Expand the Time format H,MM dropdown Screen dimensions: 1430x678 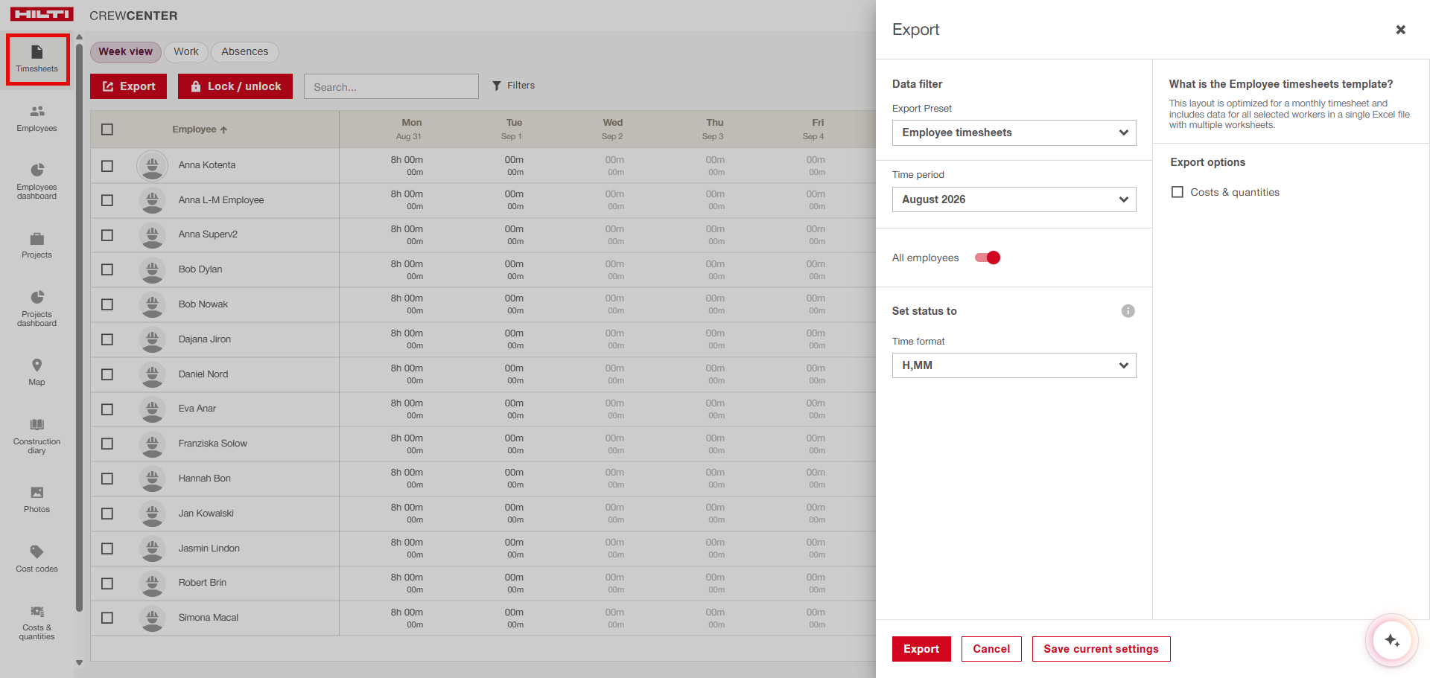1014,365
